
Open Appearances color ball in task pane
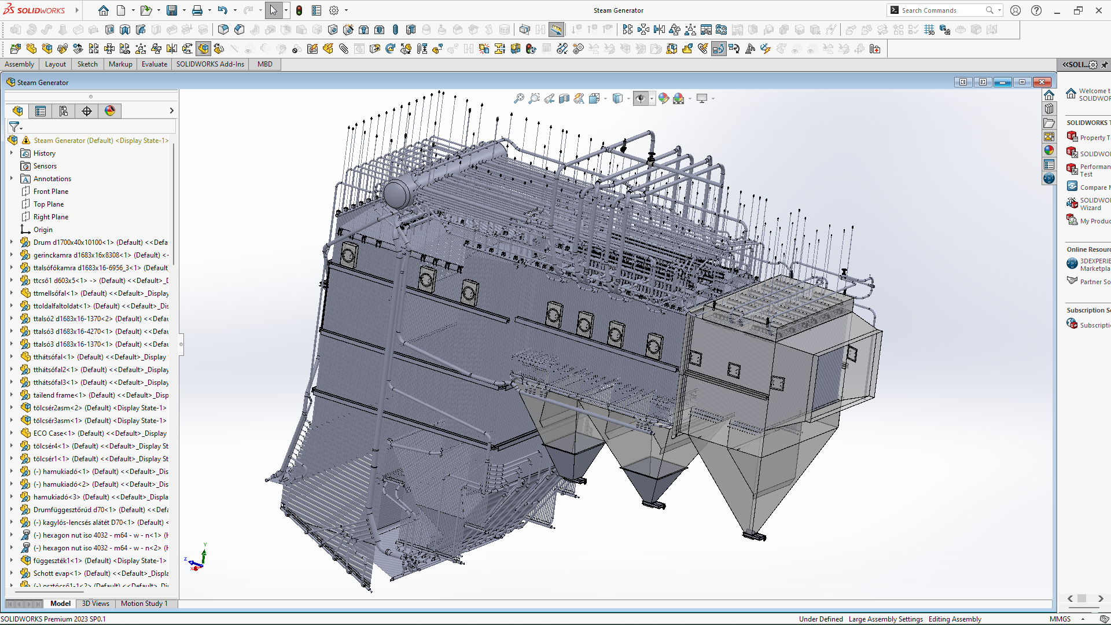(1049, 150)
